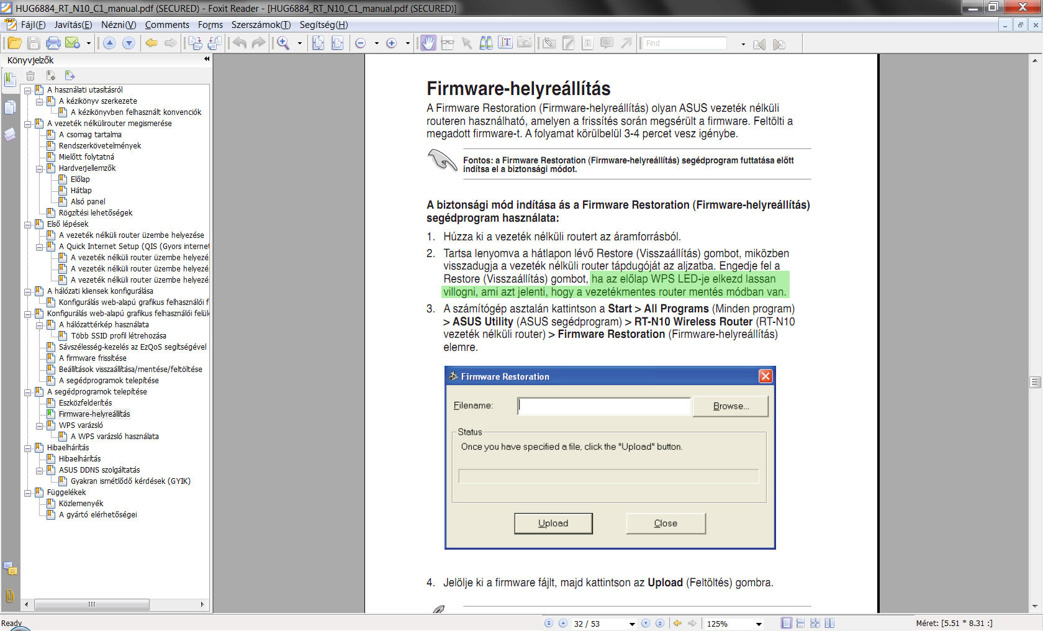The image size is (1043, 631).
Task: Open the Szerszámok(T) menu
Action: (x=261, y=25)
